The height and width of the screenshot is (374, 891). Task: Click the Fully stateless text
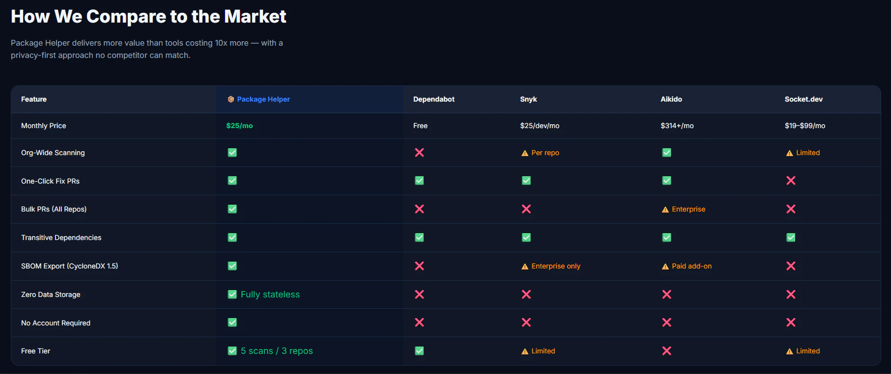click(x=270, y=294)
